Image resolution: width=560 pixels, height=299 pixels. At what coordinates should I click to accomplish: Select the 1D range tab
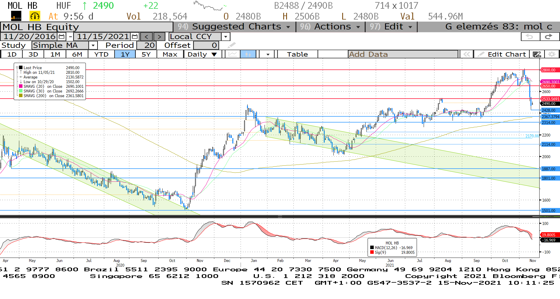12,54
